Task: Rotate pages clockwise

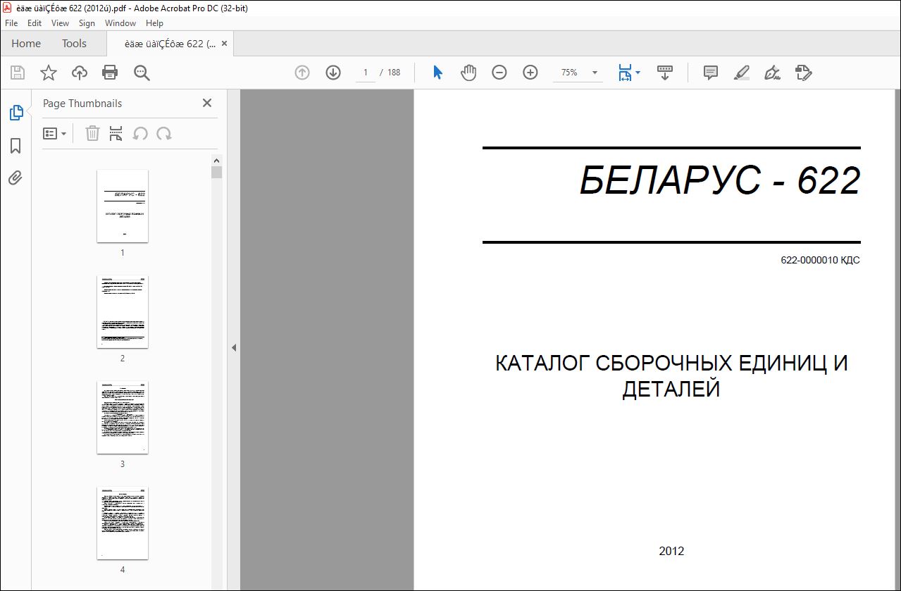Action: [164, 133]
